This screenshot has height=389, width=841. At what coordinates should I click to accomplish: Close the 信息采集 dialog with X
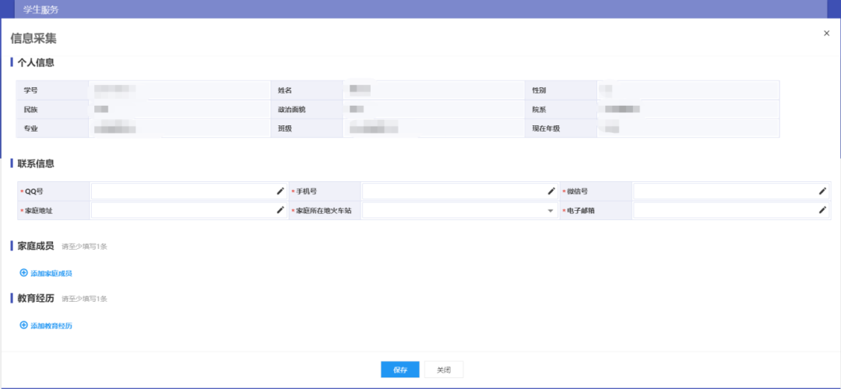click(x=826, y=33)
